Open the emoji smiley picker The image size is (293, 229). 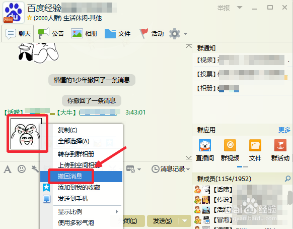coord(22,169)
